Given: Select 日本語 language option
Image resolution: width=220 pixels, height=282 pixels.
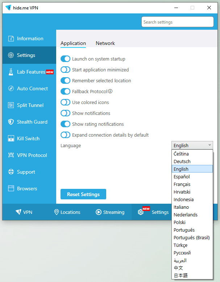Looking at the screenshot, I should [192, 275].
